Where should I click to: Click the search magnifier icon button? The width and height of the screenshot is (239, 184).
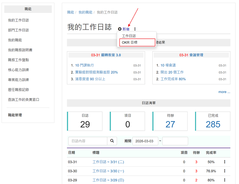(112, 141)
